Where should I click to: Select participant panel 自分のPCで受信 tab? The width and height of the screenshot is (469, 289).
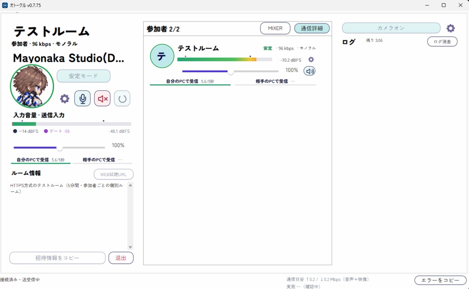pos(190,81)
